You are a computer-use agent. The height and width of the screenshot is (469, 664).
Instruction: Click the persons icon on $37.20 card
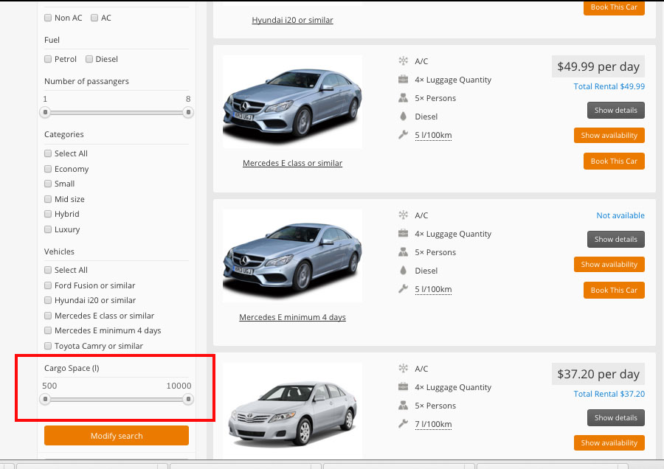(403, 406)
